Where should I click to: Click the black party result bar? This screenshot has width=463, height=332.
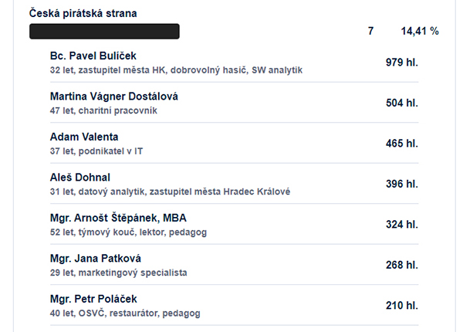pyautogui.click(x=104, y=32)
